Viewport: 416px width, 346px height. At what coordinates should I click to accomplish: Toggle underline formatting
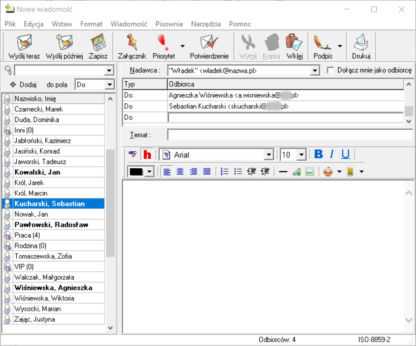point(346,154)
